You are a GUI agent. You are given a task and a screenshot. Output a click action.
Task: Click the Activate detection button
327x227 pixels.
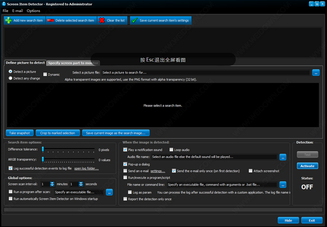[x=307, y=166]
